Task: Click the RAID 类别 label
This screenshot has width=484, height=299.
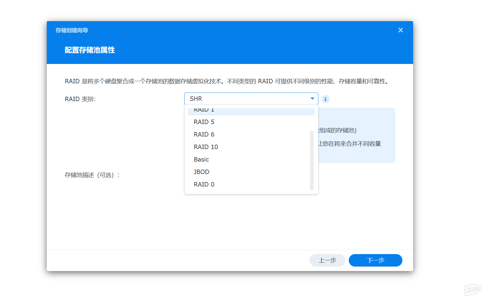Action: tap(80, 99)
